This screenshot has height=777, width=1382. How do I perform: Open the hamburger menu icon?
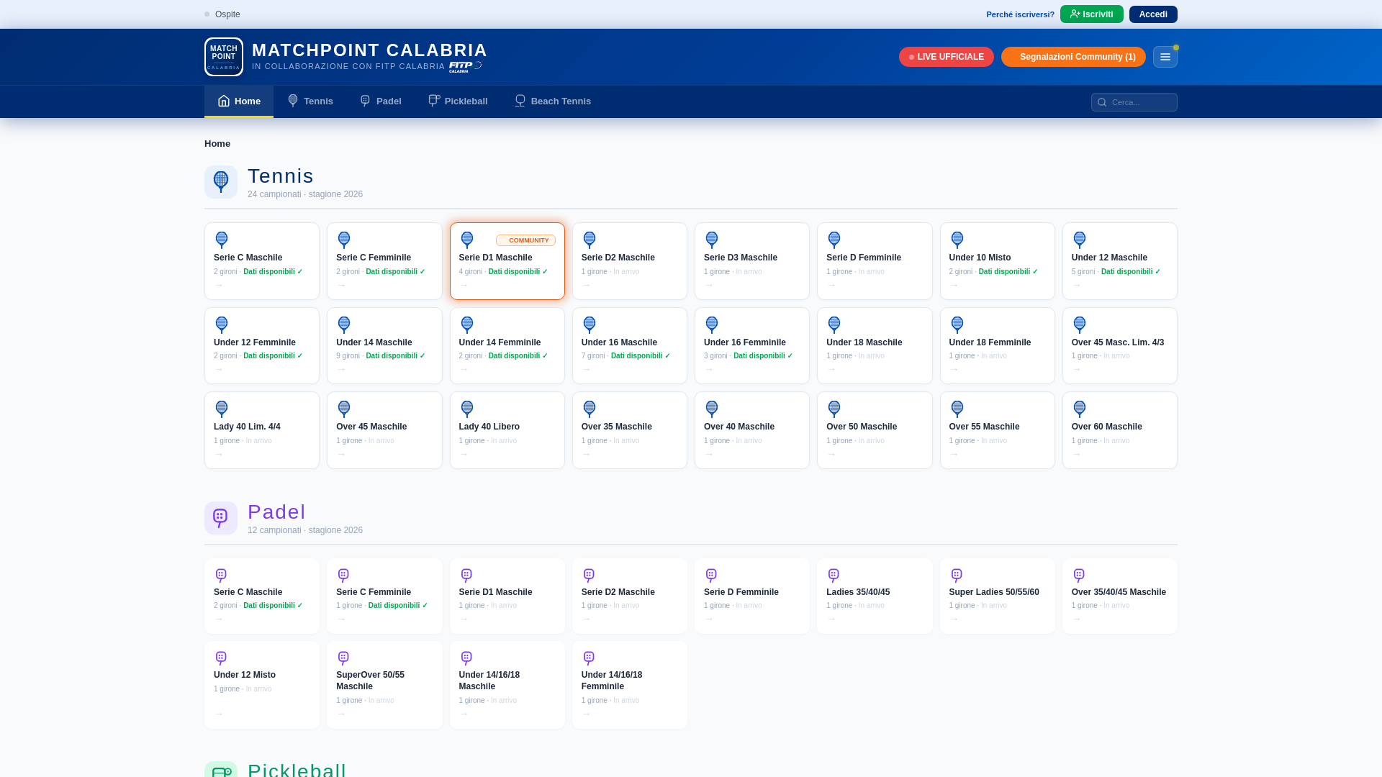click(x=1165, y=57)
